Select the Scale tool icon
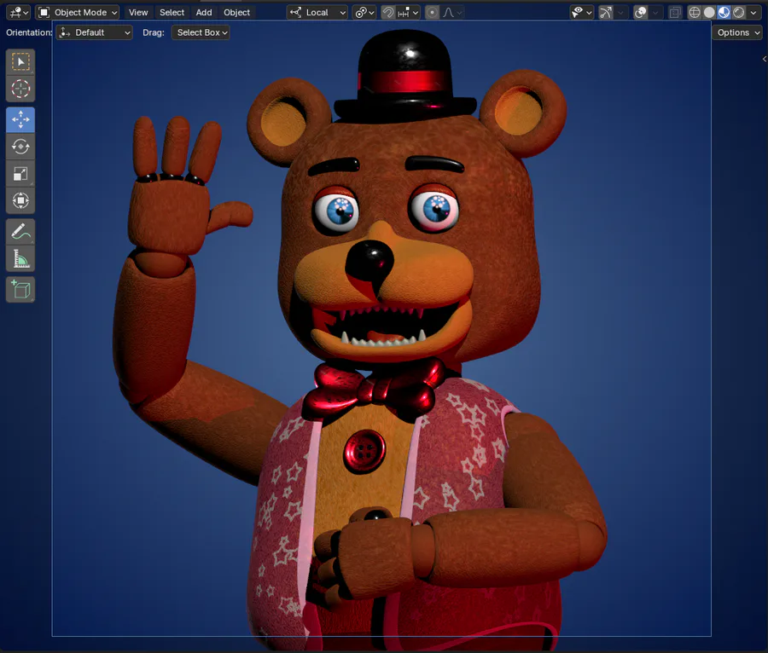 [20, 173]
